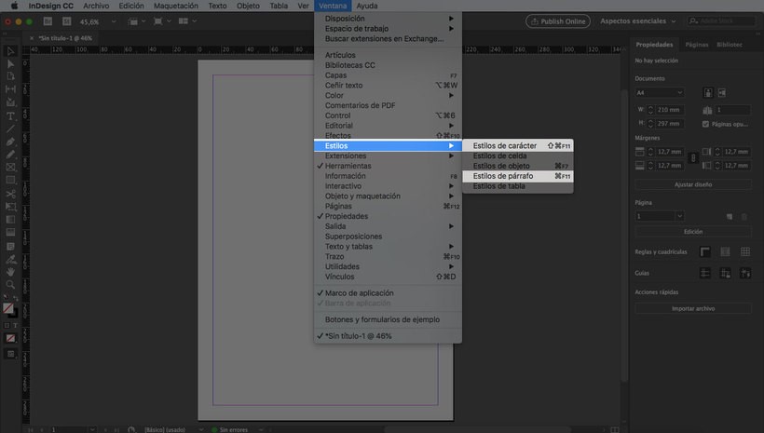Screen dimensions: 764x433
Task: Toggle the Páginas opuestas checkbox
Action: coord(705,123)
